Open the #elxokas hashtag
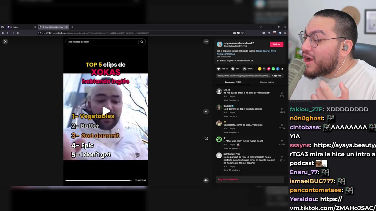Image resolution: width=376 pixels, height=211 pixels. (x=230, y=54)
